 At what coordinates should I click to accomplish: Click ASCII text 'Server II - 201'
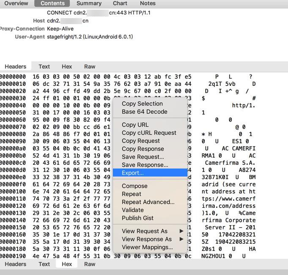(x=230, y=227)
